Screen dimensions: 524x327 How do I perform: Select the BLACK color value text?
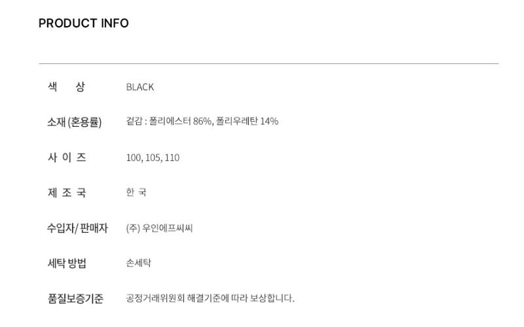click(x=140, y=87)
